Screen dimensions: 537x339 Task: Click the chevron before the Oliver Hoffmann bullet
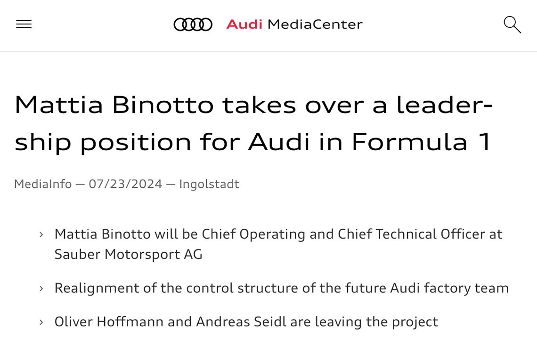click(41, 322)
